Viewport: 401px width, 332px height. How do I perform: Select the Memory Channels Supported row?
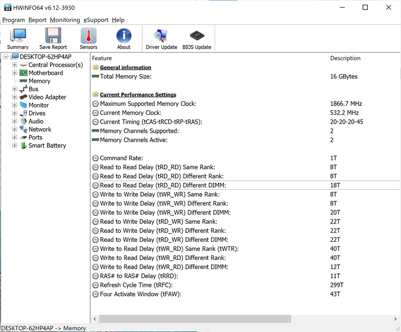tap(246, 131)
